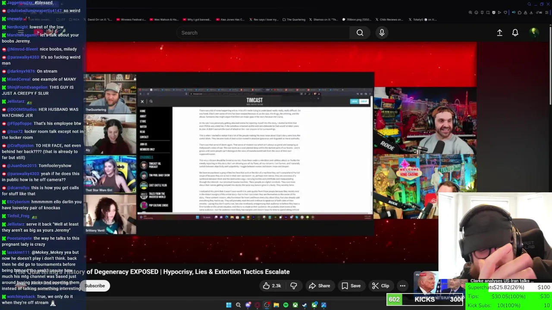Save the video with the Save button
Viewport: 552px width, 310px height.
pyautogui.click(x=351, y=286)
